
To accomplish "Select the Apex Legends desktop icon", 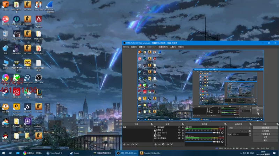I will 38,21.
